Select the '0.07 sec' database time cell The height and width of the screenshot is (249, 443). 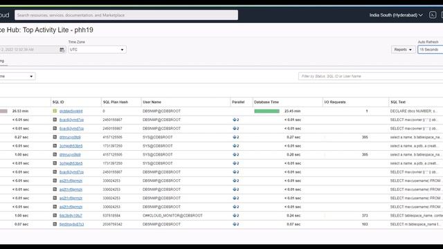(x=293, y=224)
